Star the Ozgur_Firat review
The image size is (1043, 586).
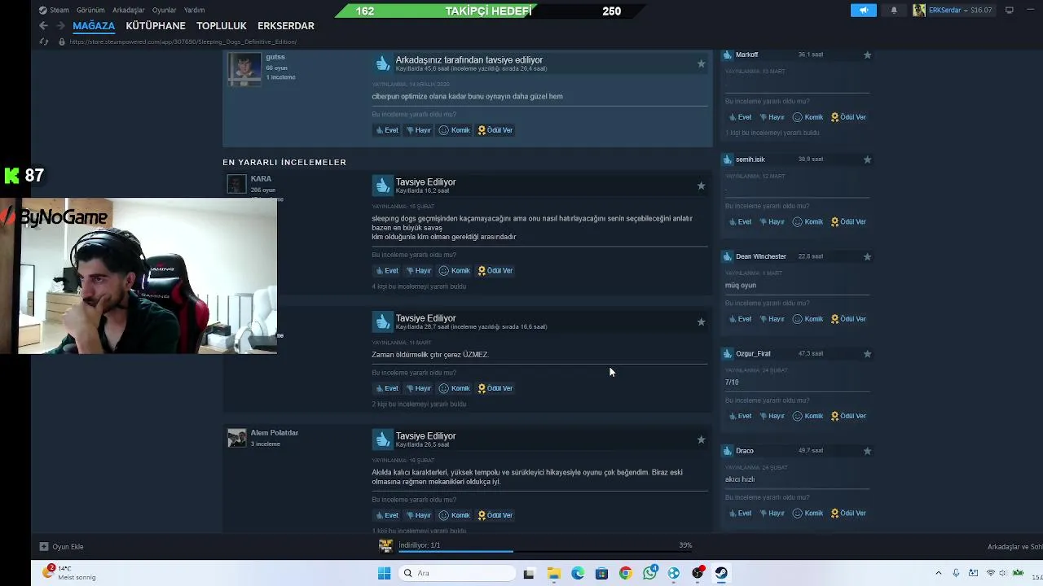[x=867, y=354]
